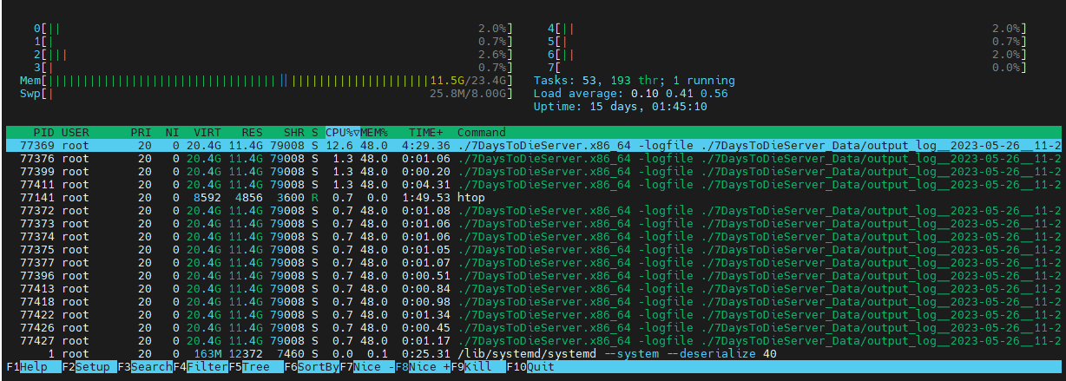1066x381 pixels.
Task: Sort by the PRI column header
Action: pyautogui.click(x=141, y=132)
